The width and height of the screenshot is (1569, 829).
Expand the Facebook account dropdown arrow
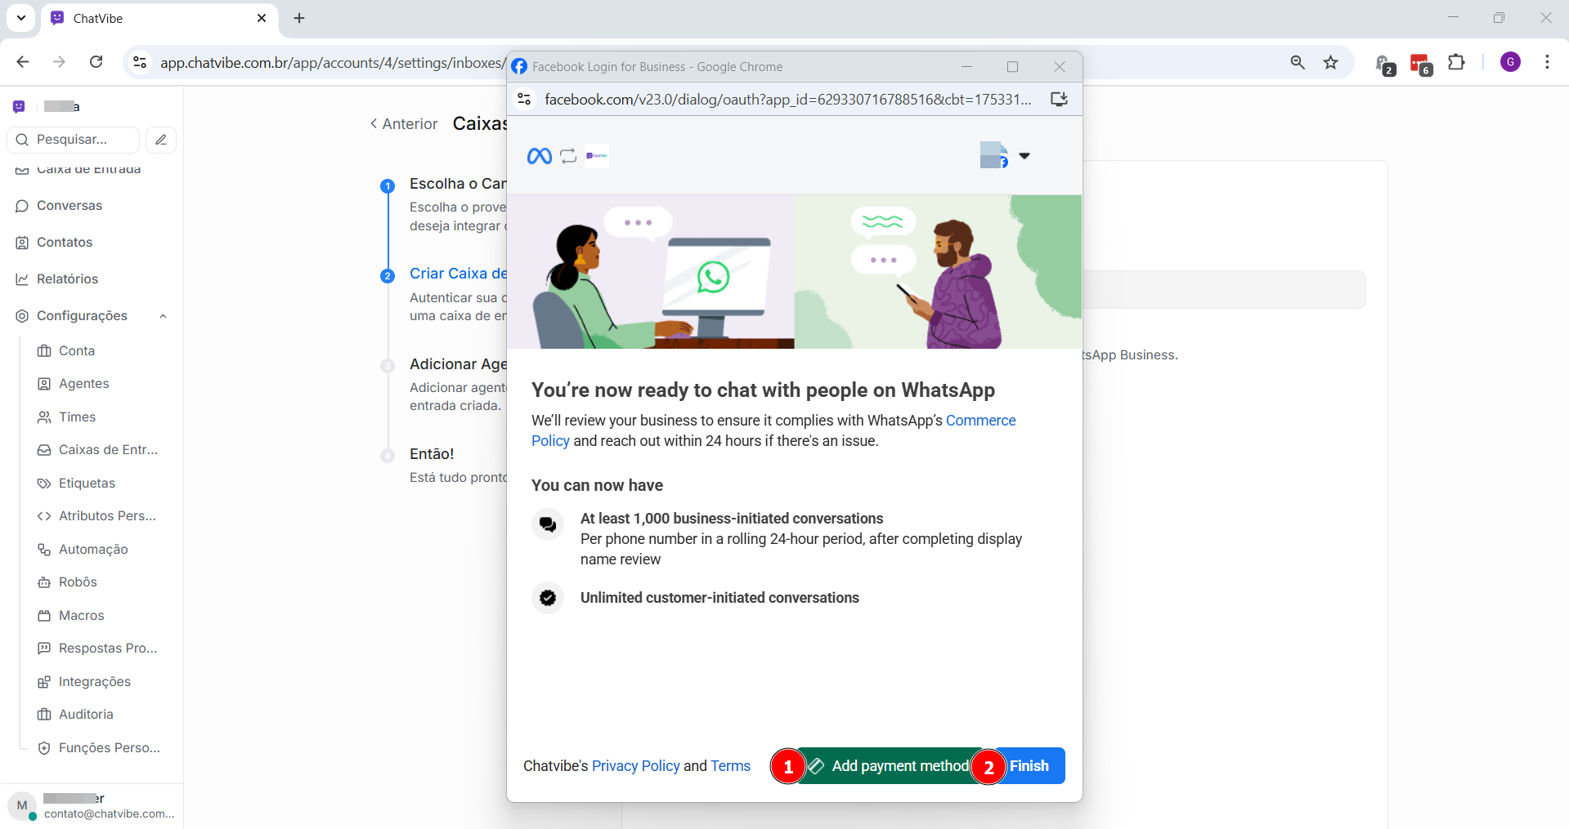click(x=1024, y=155)
